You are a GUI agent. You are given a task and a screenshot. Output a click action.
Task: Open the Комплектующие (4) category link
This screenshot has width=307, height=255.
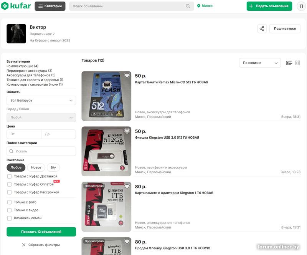pos(22,66)
